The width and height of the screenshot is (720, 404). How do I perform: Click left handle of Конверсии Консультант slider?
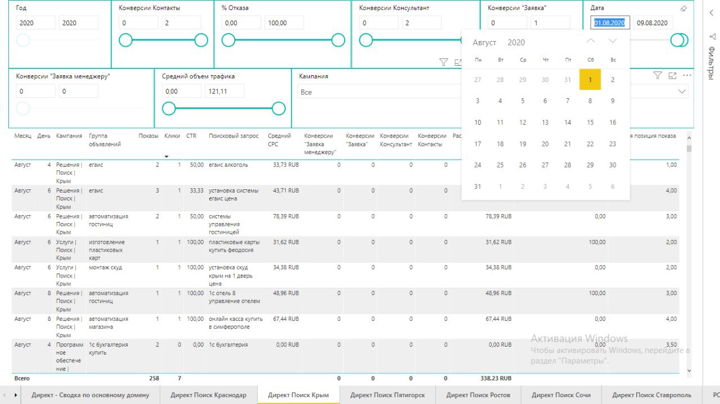(x=366, y=40)
